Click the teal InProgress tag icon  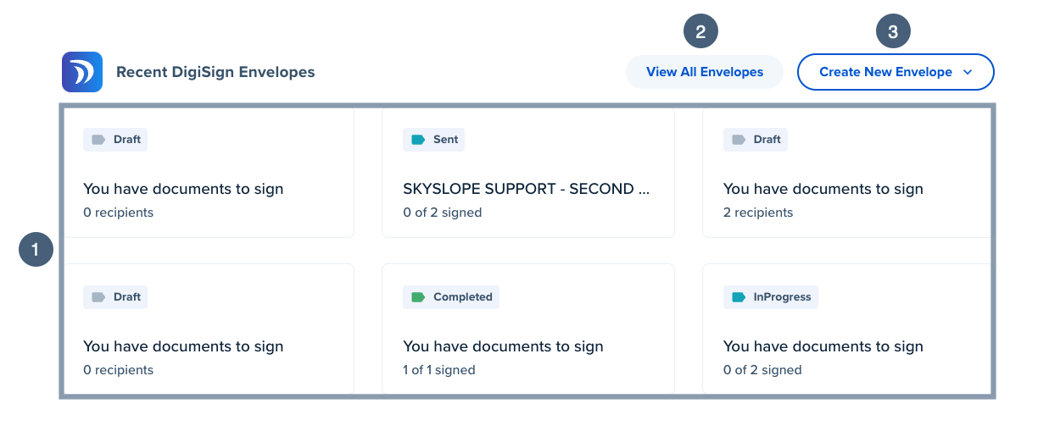tap(738, 297)
